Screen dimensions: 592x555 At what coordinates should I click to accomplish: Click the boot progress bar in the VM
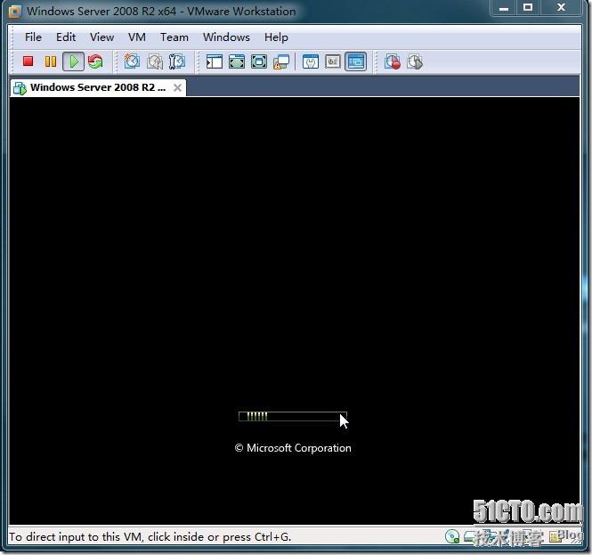[293, 416]
